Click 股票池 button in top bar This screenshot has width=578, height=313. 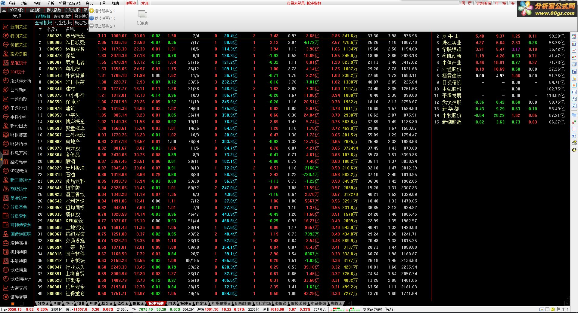(x=131, y=3)
